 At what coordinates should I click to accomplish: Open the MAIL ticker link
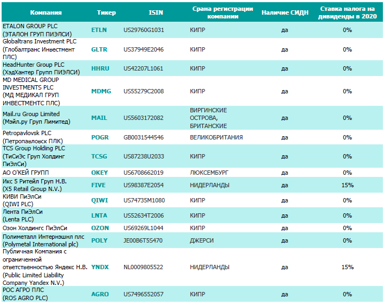click(x=99, y=118)
